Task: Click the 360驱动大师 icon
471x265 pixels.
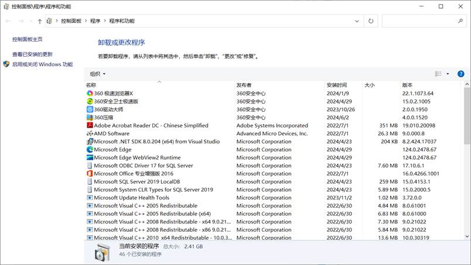Action: coord(90,109)
